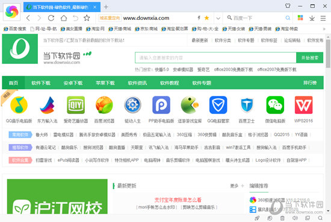Open the 鲁大师 software link
The image size is (331, 222).
coord(42,135)
